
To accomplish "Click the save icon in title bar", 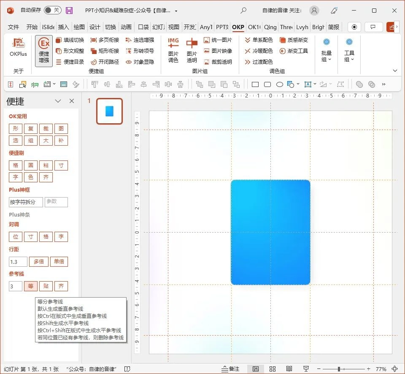I will click(x=69, y=11).
